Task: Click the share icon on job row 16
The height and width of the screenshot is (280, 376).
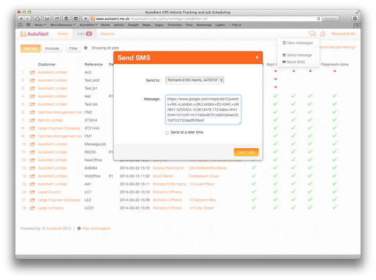Action: click(x=32, y=192)
